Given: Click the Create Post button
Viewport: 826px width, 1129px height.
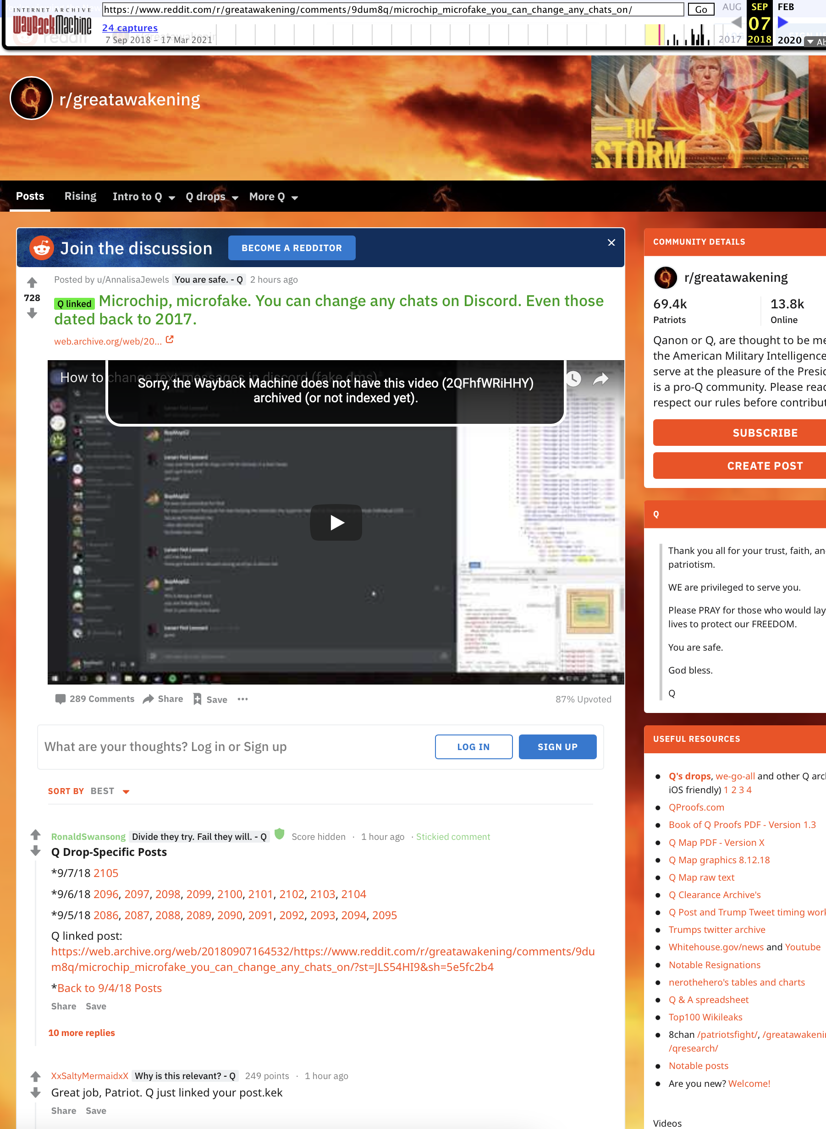Looking at the screenshot, I should pyautogui.click(x=739, y=466).
